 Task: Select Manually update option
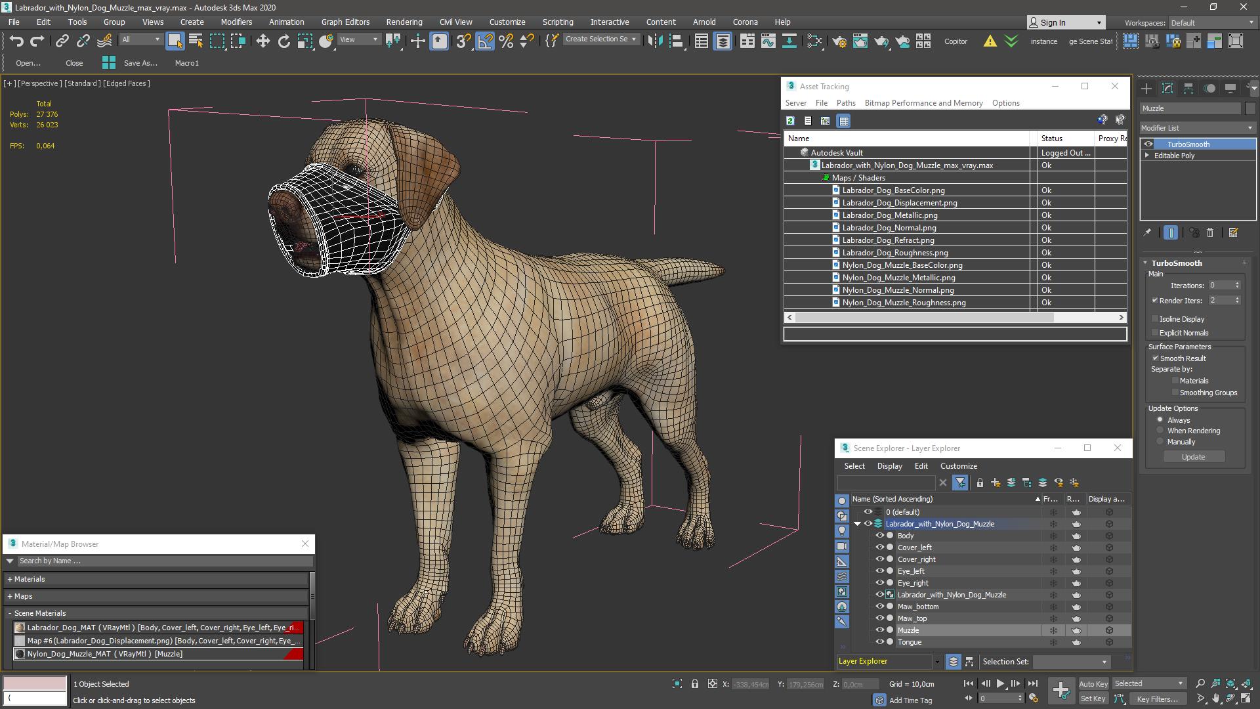pos(1160,442)
